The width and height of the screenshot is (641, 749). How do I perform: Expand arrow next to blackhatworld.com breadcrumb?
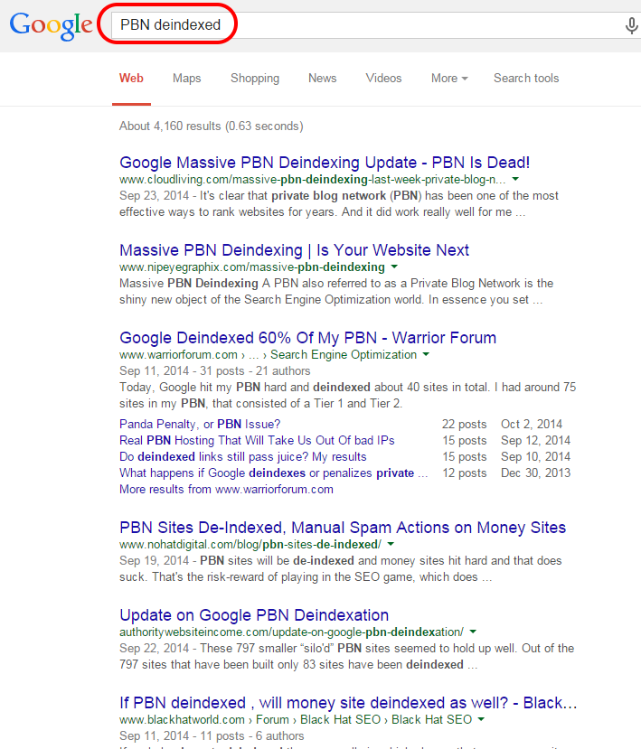pos(481,719)
